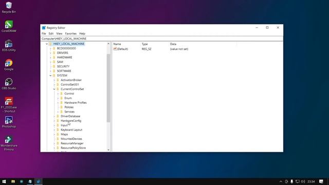Click the Registry Editor taskbar icon
Viewport: 329px width, 185px height.
point(38,181)
